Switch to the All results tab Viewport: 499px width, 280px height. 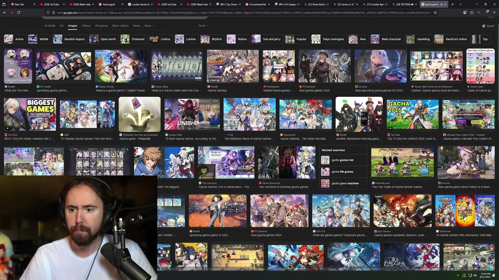click(x=62, y=26)
